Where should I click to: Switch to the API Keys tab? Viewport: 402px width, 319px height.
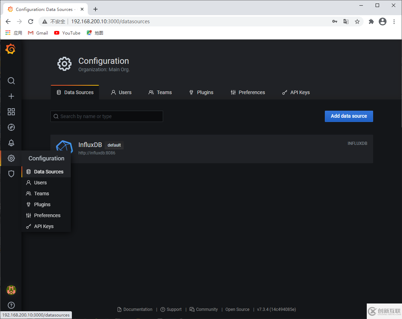296,92
